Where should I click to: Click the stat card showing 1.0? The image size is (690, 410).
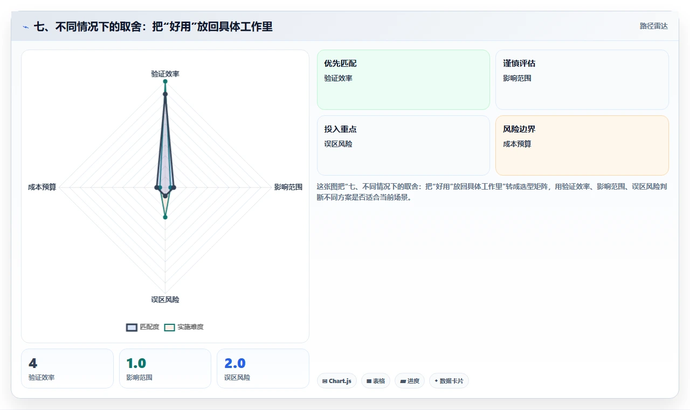point(165,369)
